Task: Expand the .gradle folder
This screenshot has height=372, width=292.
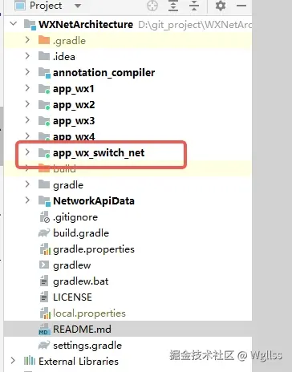Action: [27, 40]
